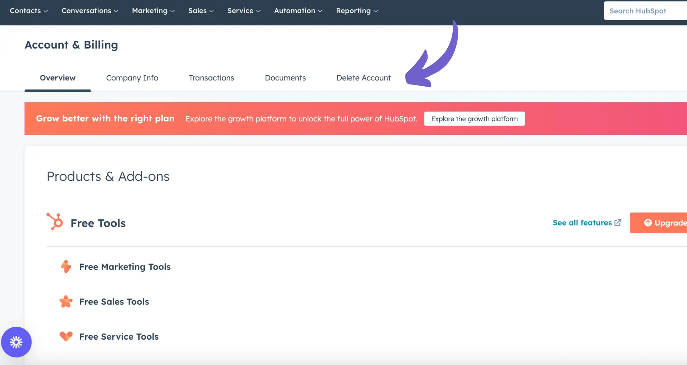Go to the Transactions tab
Screen dimensions: 687x365
click(x=211, y=78)
